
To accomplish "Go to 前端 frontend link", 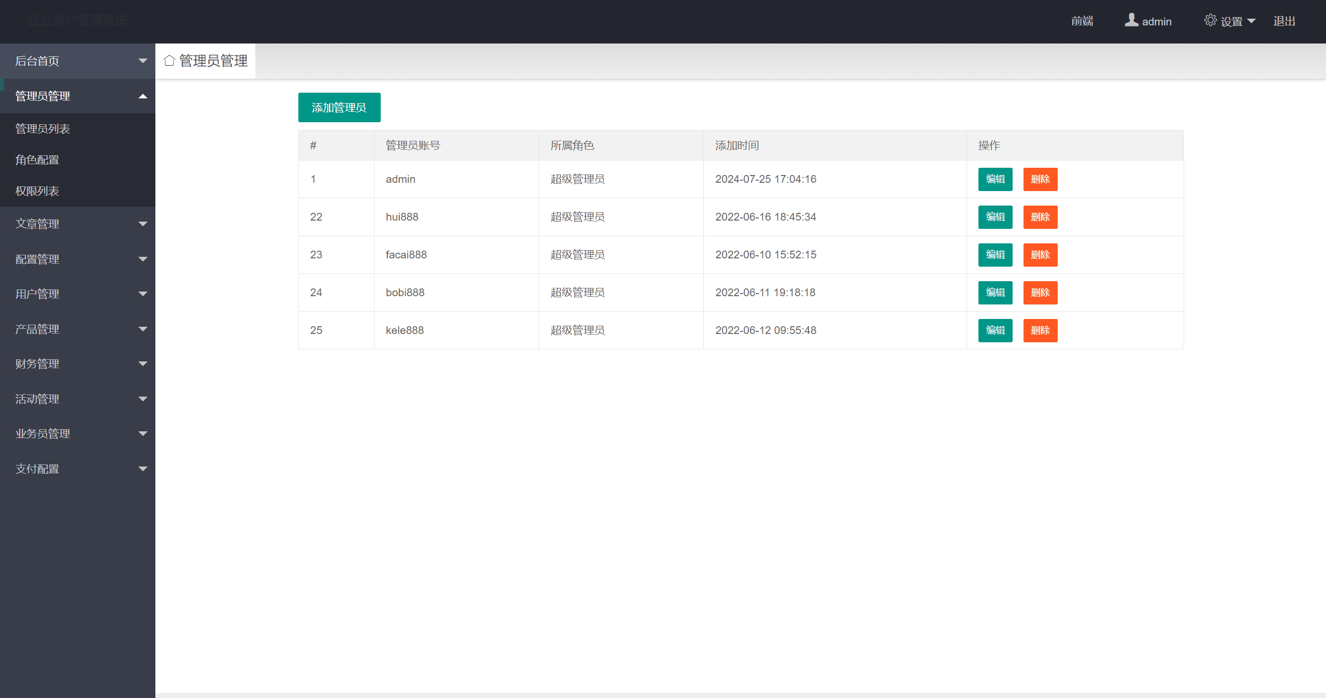I will click(x=1082, y=21).
